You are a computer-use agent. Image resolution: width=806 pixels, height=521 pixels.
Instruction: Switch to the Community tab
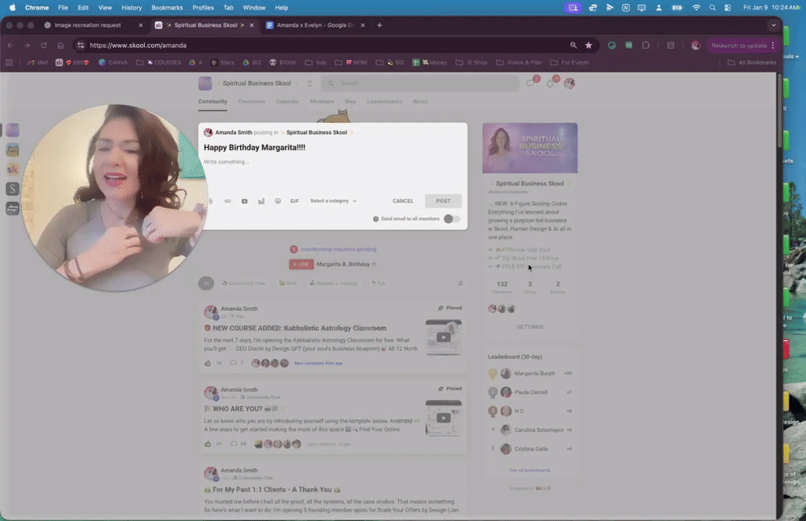tap(213, 102)
